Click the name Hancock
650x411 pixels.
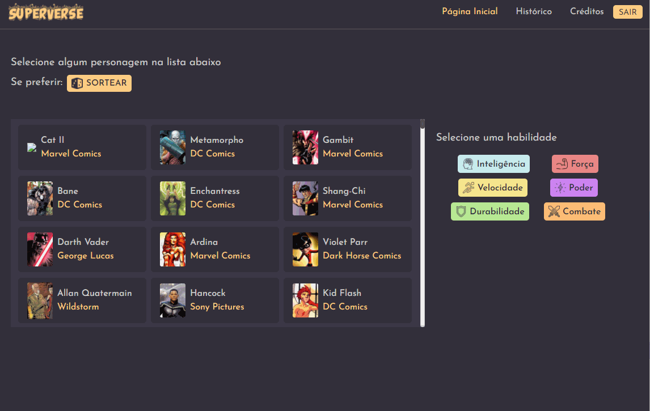click(208, 293)
